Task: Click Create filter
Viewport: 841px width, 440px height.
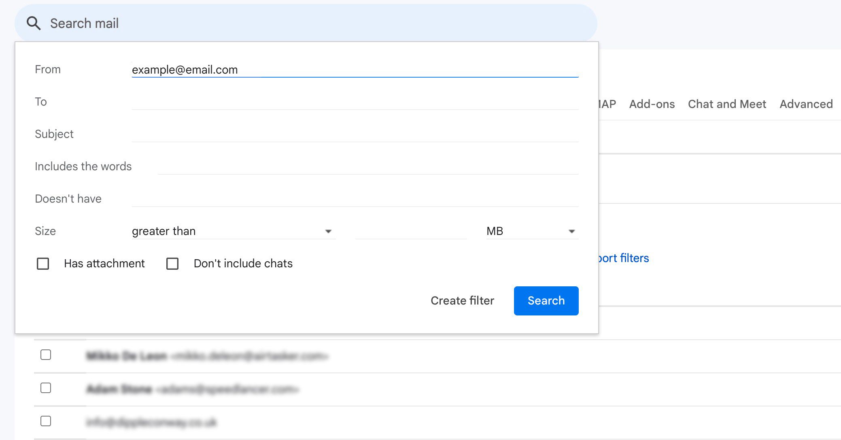Action: coord(462,300)
